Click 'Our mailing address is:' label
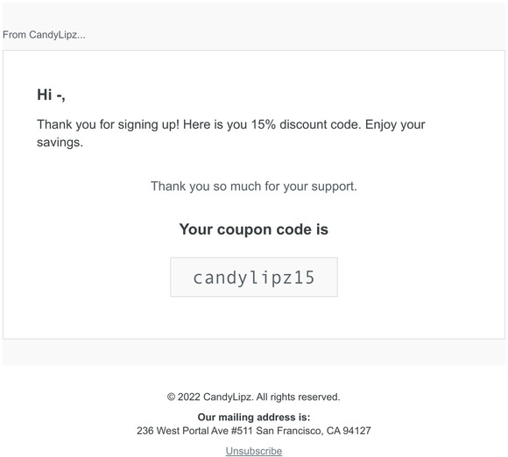 pyautogui.click(x=254, y=417)
